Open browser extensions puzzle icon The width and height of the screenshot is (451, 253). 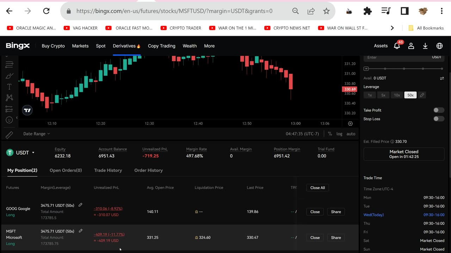(367, 11)
